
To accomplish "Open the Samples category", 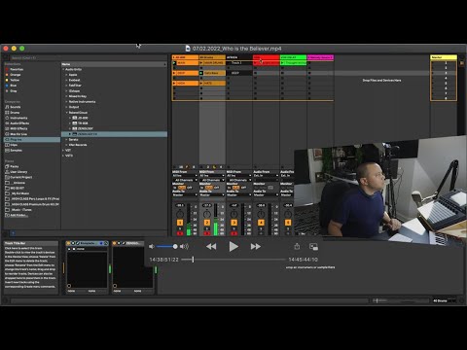I will click(x=15, y=151).
